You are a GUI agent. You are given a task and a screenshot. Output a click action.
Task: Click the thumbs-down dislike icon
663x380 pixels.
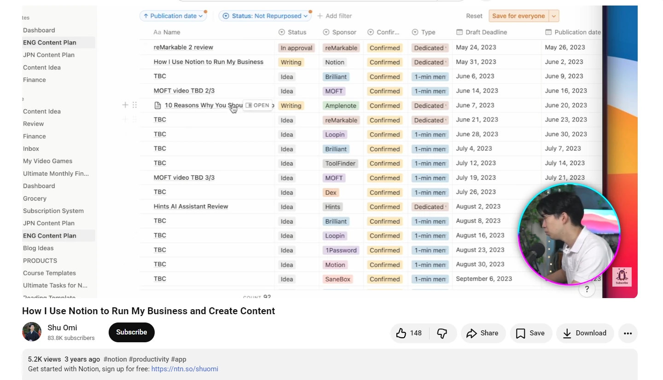coord(442,333)
